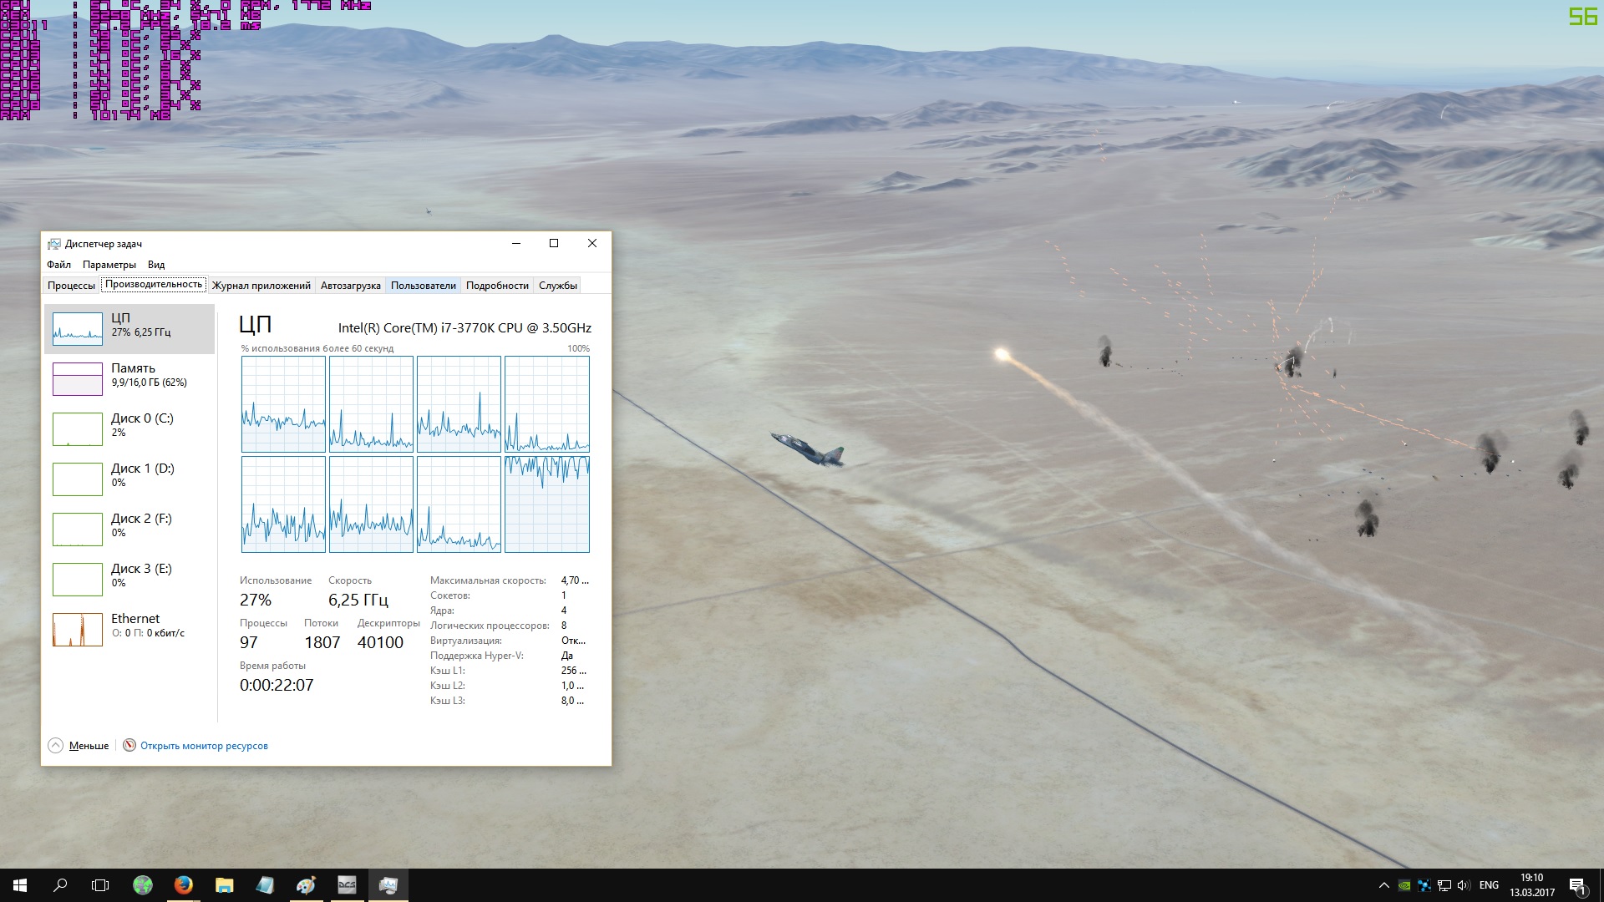
Task: Select the Ethernet item in sidebar
Action: point(129,630)
